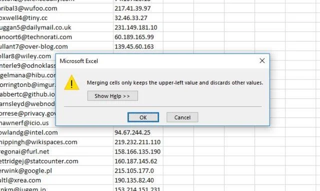Click the statcounter.com email cell
320x191 pixels.
56,161
